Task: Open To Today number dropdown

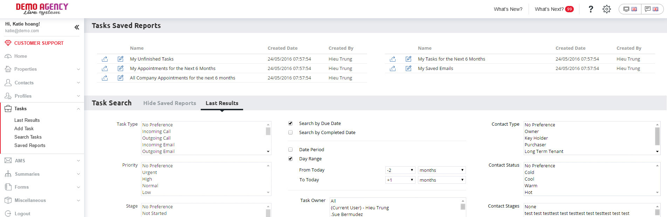Action: (400, 180)
